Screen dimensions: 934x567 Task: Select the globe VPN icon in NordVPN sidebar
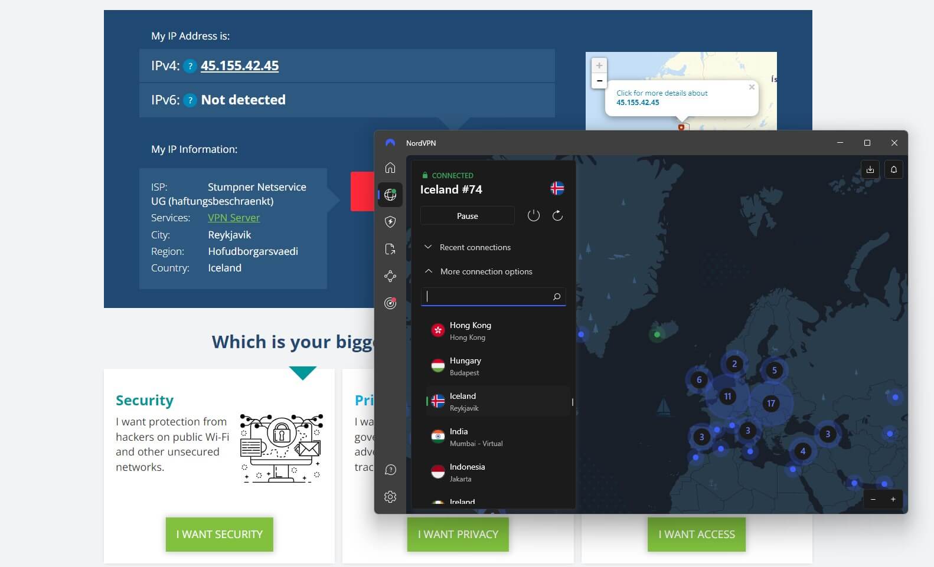390,195
